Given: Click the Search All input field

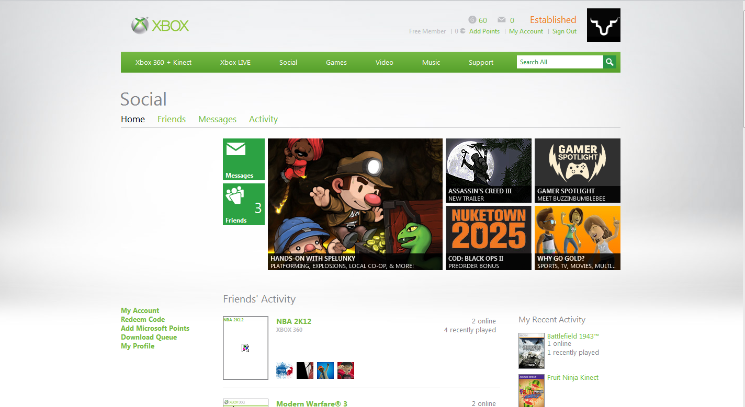Looking at the screenshot, I should 560,62.
